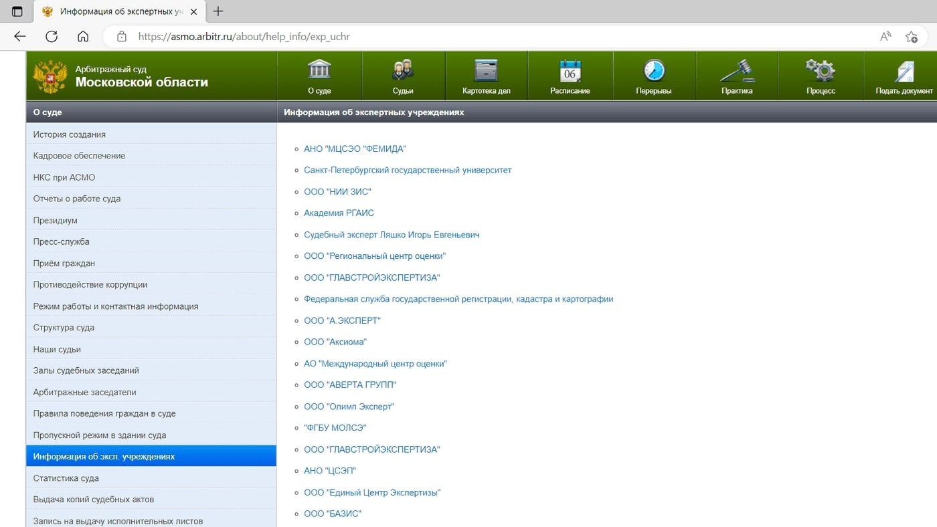Open 'Залы судебных заседаний' sidebar item
This screenshot has height=527, width=937.
point(151,371)
